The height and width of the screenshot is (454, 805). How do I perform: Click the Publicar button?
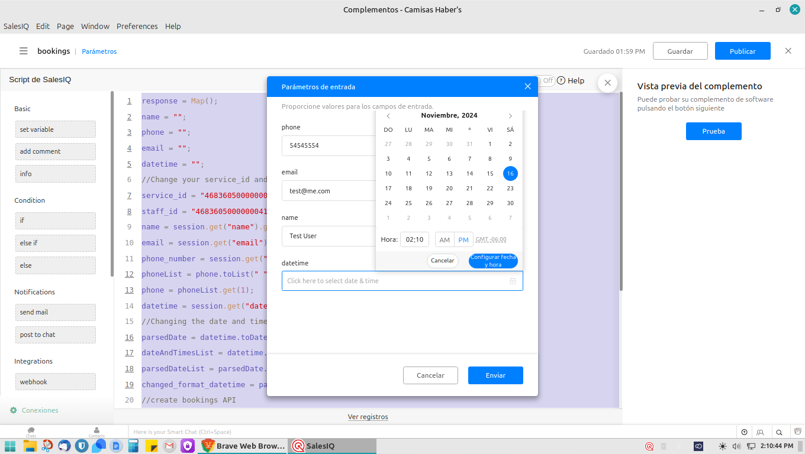743,51
